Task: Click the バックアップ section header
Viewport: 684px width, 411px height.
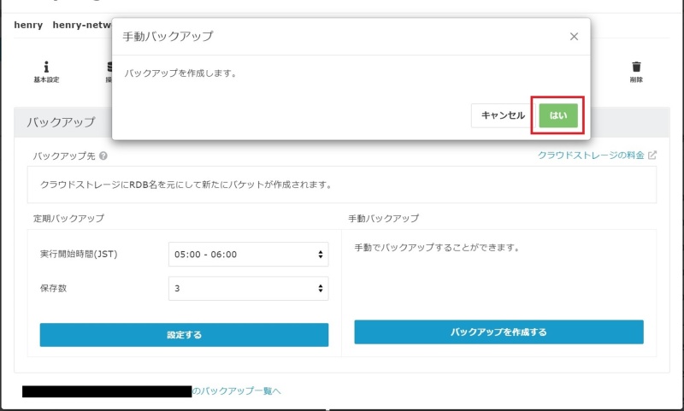Action: tap(62, 122)
